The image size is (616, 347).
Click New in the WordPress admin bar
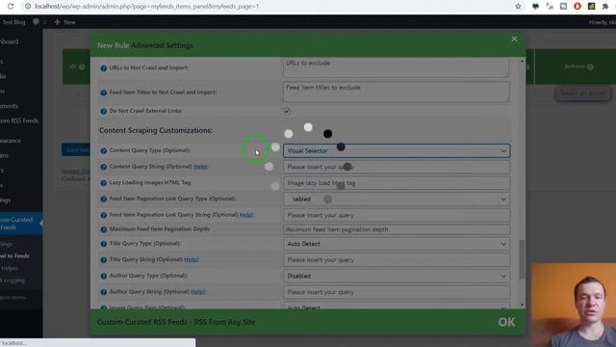coord(65,22)
